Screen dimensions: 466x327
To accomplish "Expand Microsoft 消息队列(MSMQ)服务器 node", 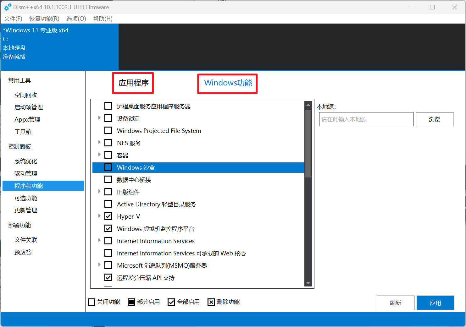I will tap(99, 265).
